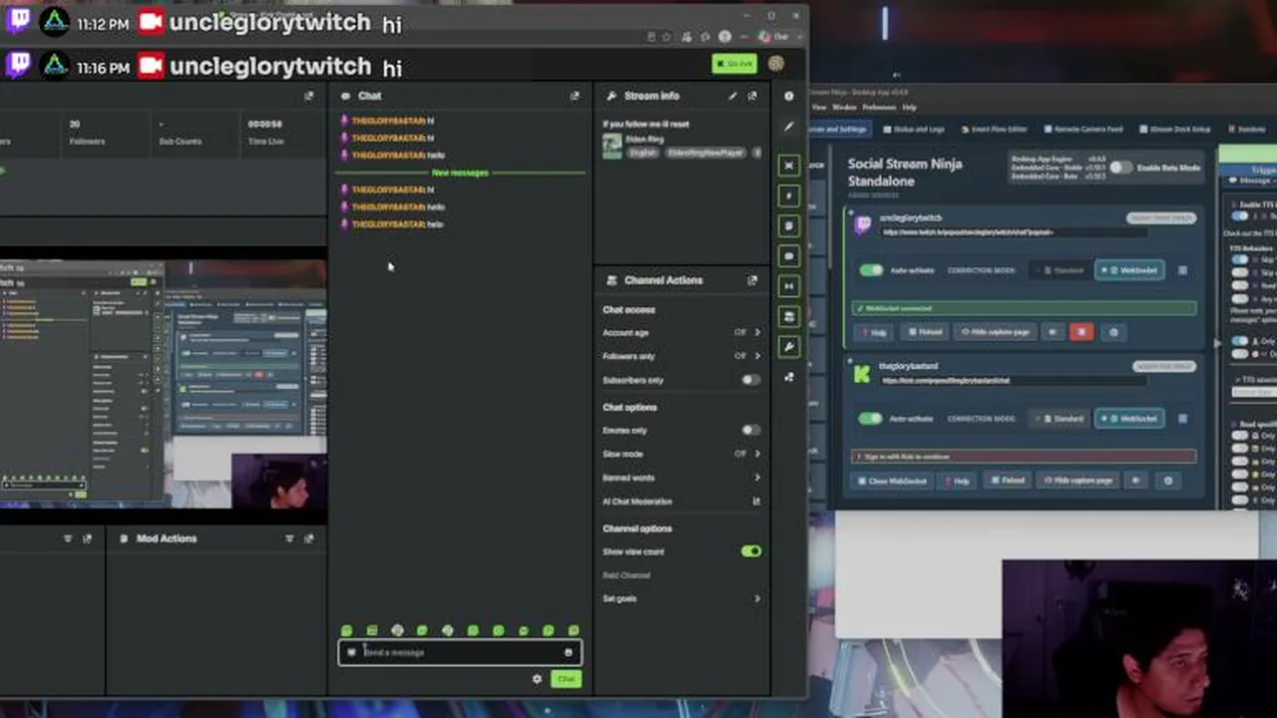Screen dimensions: 1277x718
Task: Select WebSocket mode for uncleglorytwitch
Action: point(1130,270)
